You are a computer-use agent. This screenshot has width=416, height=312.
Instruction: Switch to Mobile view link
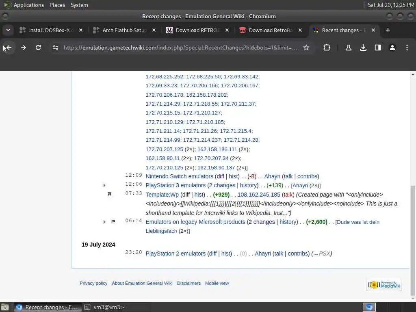click(x=217, y=283)
